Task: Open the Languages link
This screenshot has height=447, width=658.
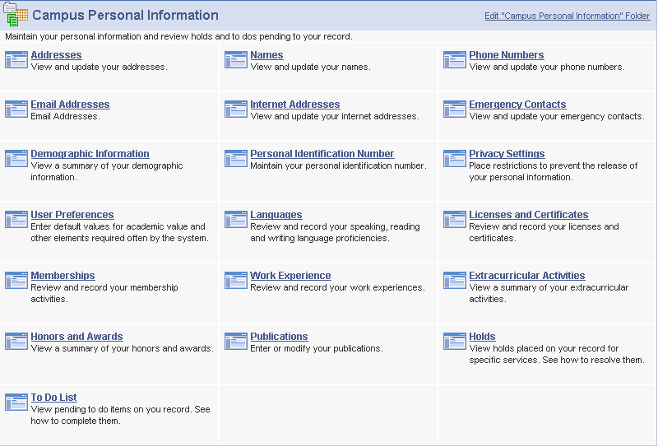Action: point(276,215)
